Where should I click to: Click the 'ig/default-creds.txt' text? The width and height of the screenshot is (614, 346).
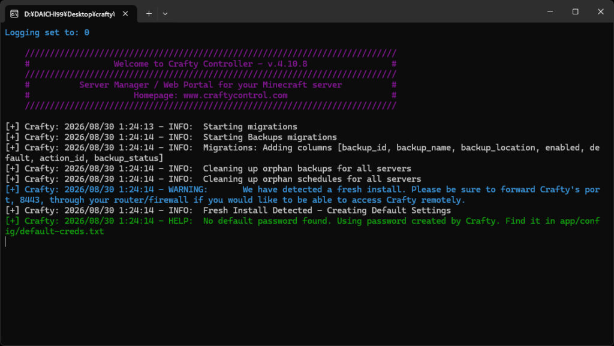coord(55,231)
